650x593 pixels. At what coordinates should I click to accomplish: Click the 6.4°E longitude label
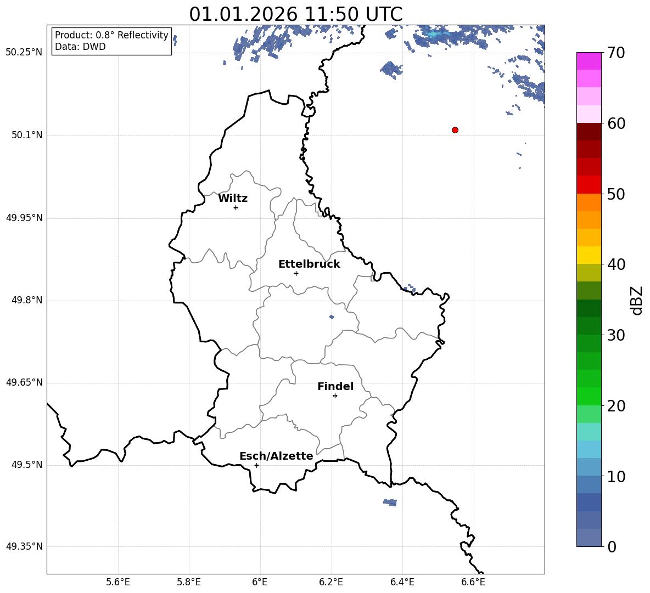(402, 582)
